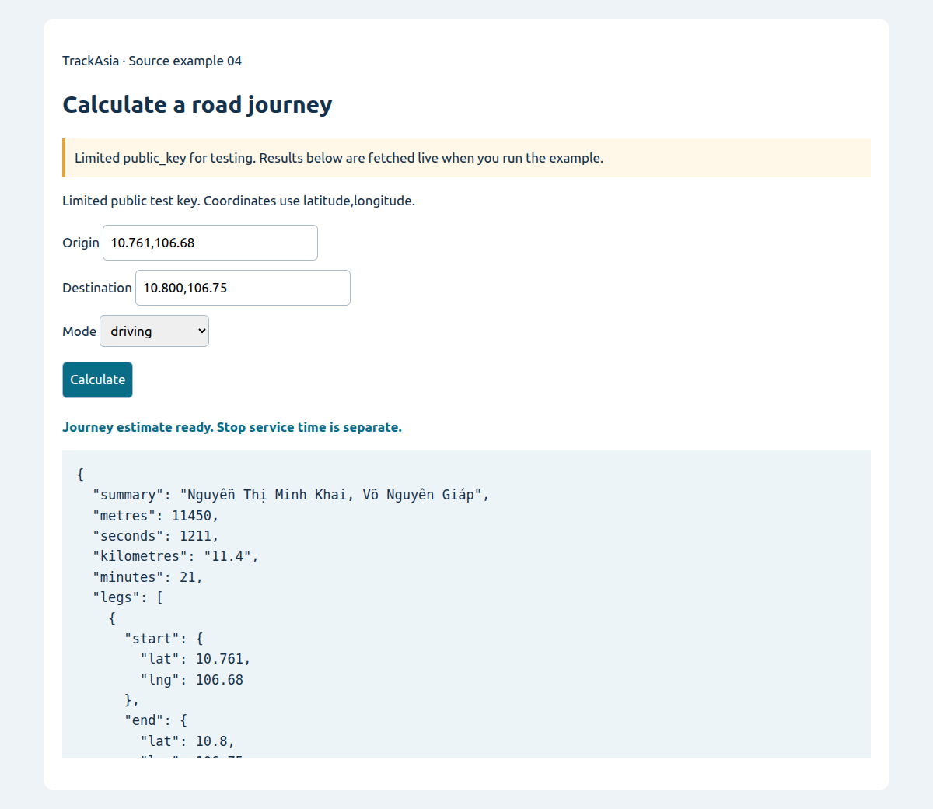
Task: Open the Mode dropdown set to driving
Action: 154,331
